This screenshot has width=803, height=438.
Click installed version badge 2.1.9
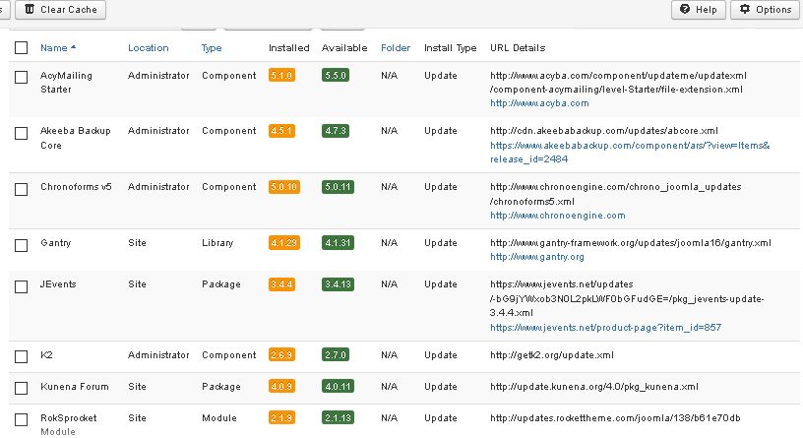(x=281, y=417)
